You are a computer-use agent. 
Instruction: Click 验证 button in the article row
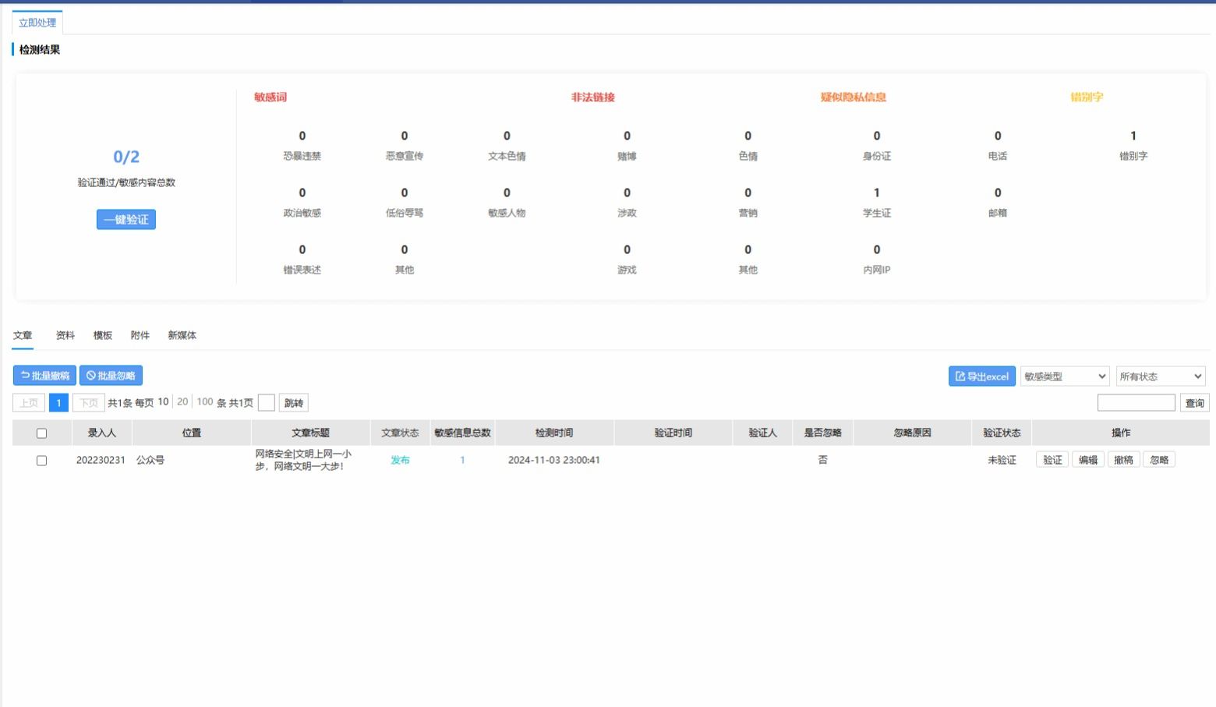[x=1052, y=460]
